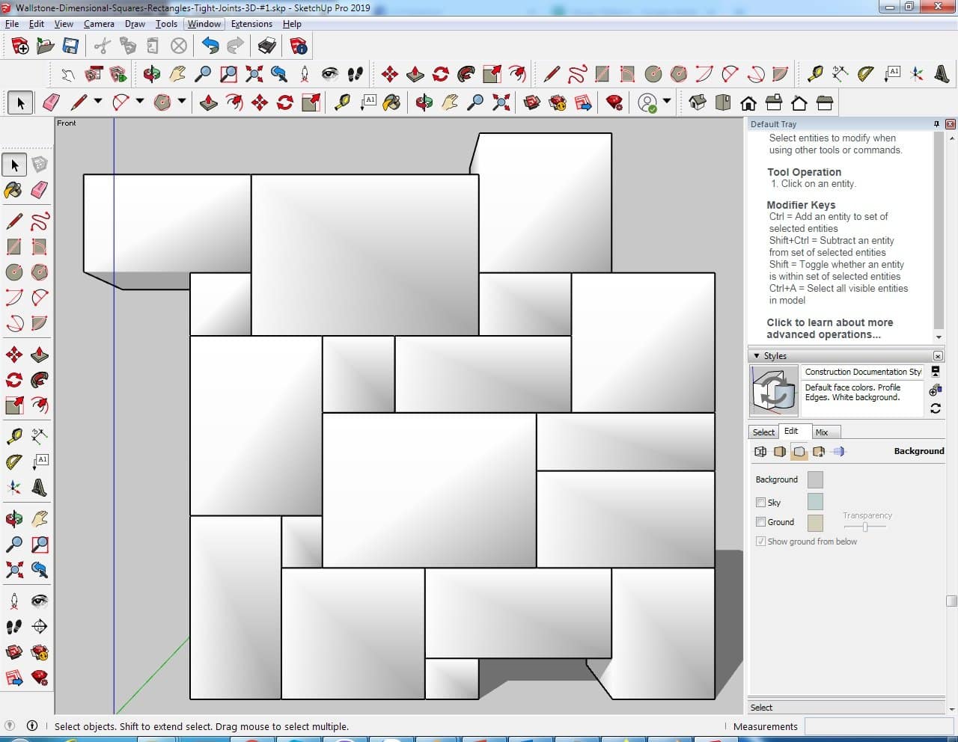This screenshot has height=742, width=958.
Task: Select the Eraser tool in the top toolbar
Action: (52, 102)
